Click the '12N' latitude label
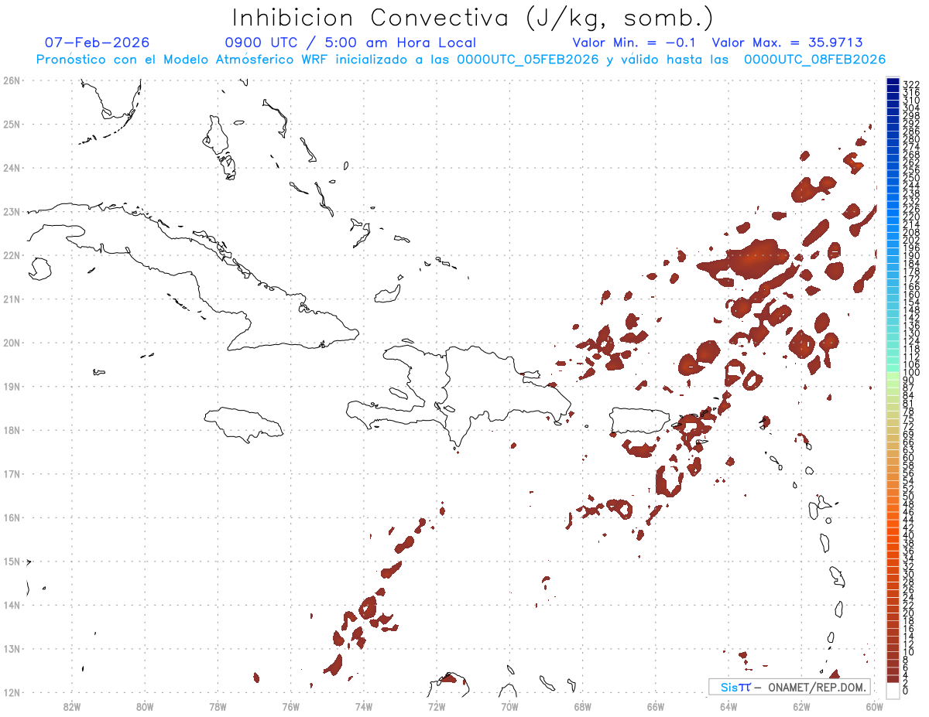 coord(11,692)
